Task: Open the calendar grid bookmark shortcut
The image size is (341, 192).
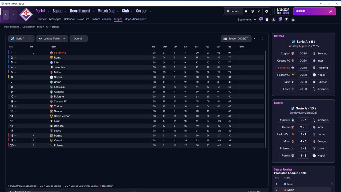Action: click(293, 19)
